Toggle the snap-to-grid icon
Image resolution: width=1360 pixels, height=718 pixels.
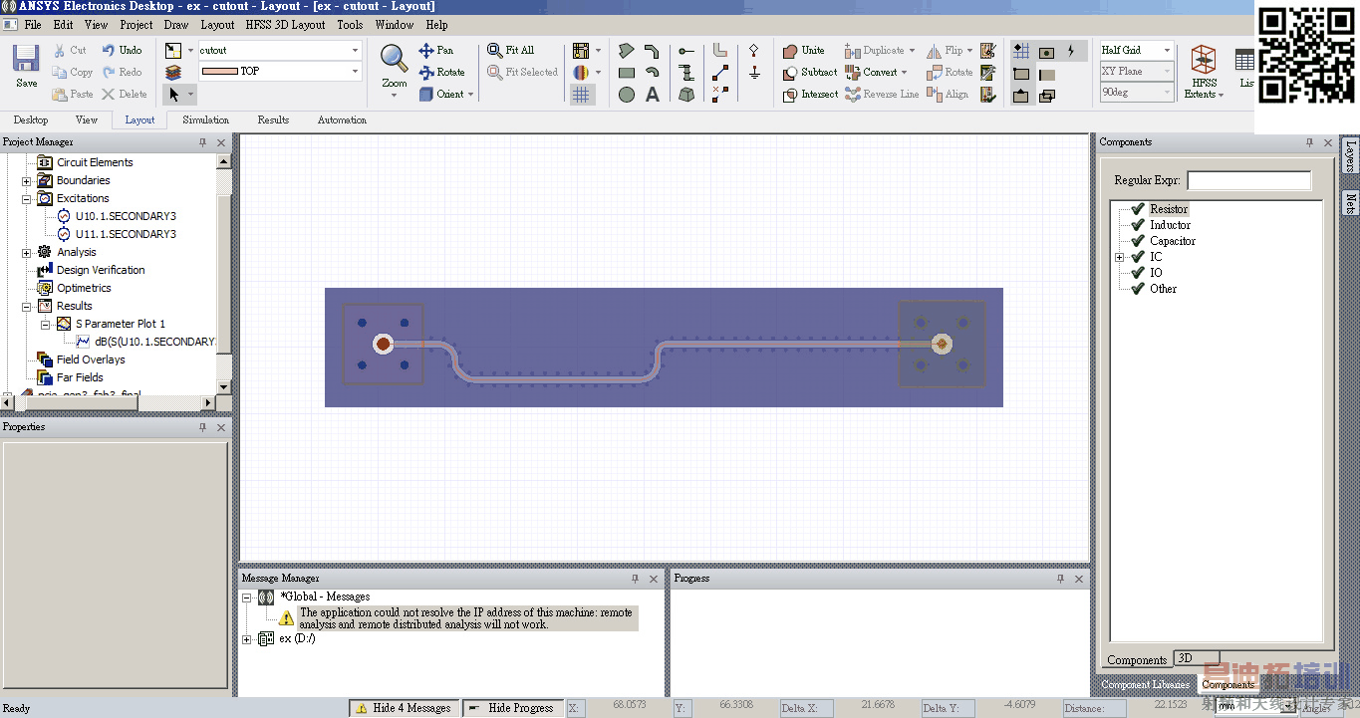[x=1021, y=51]
